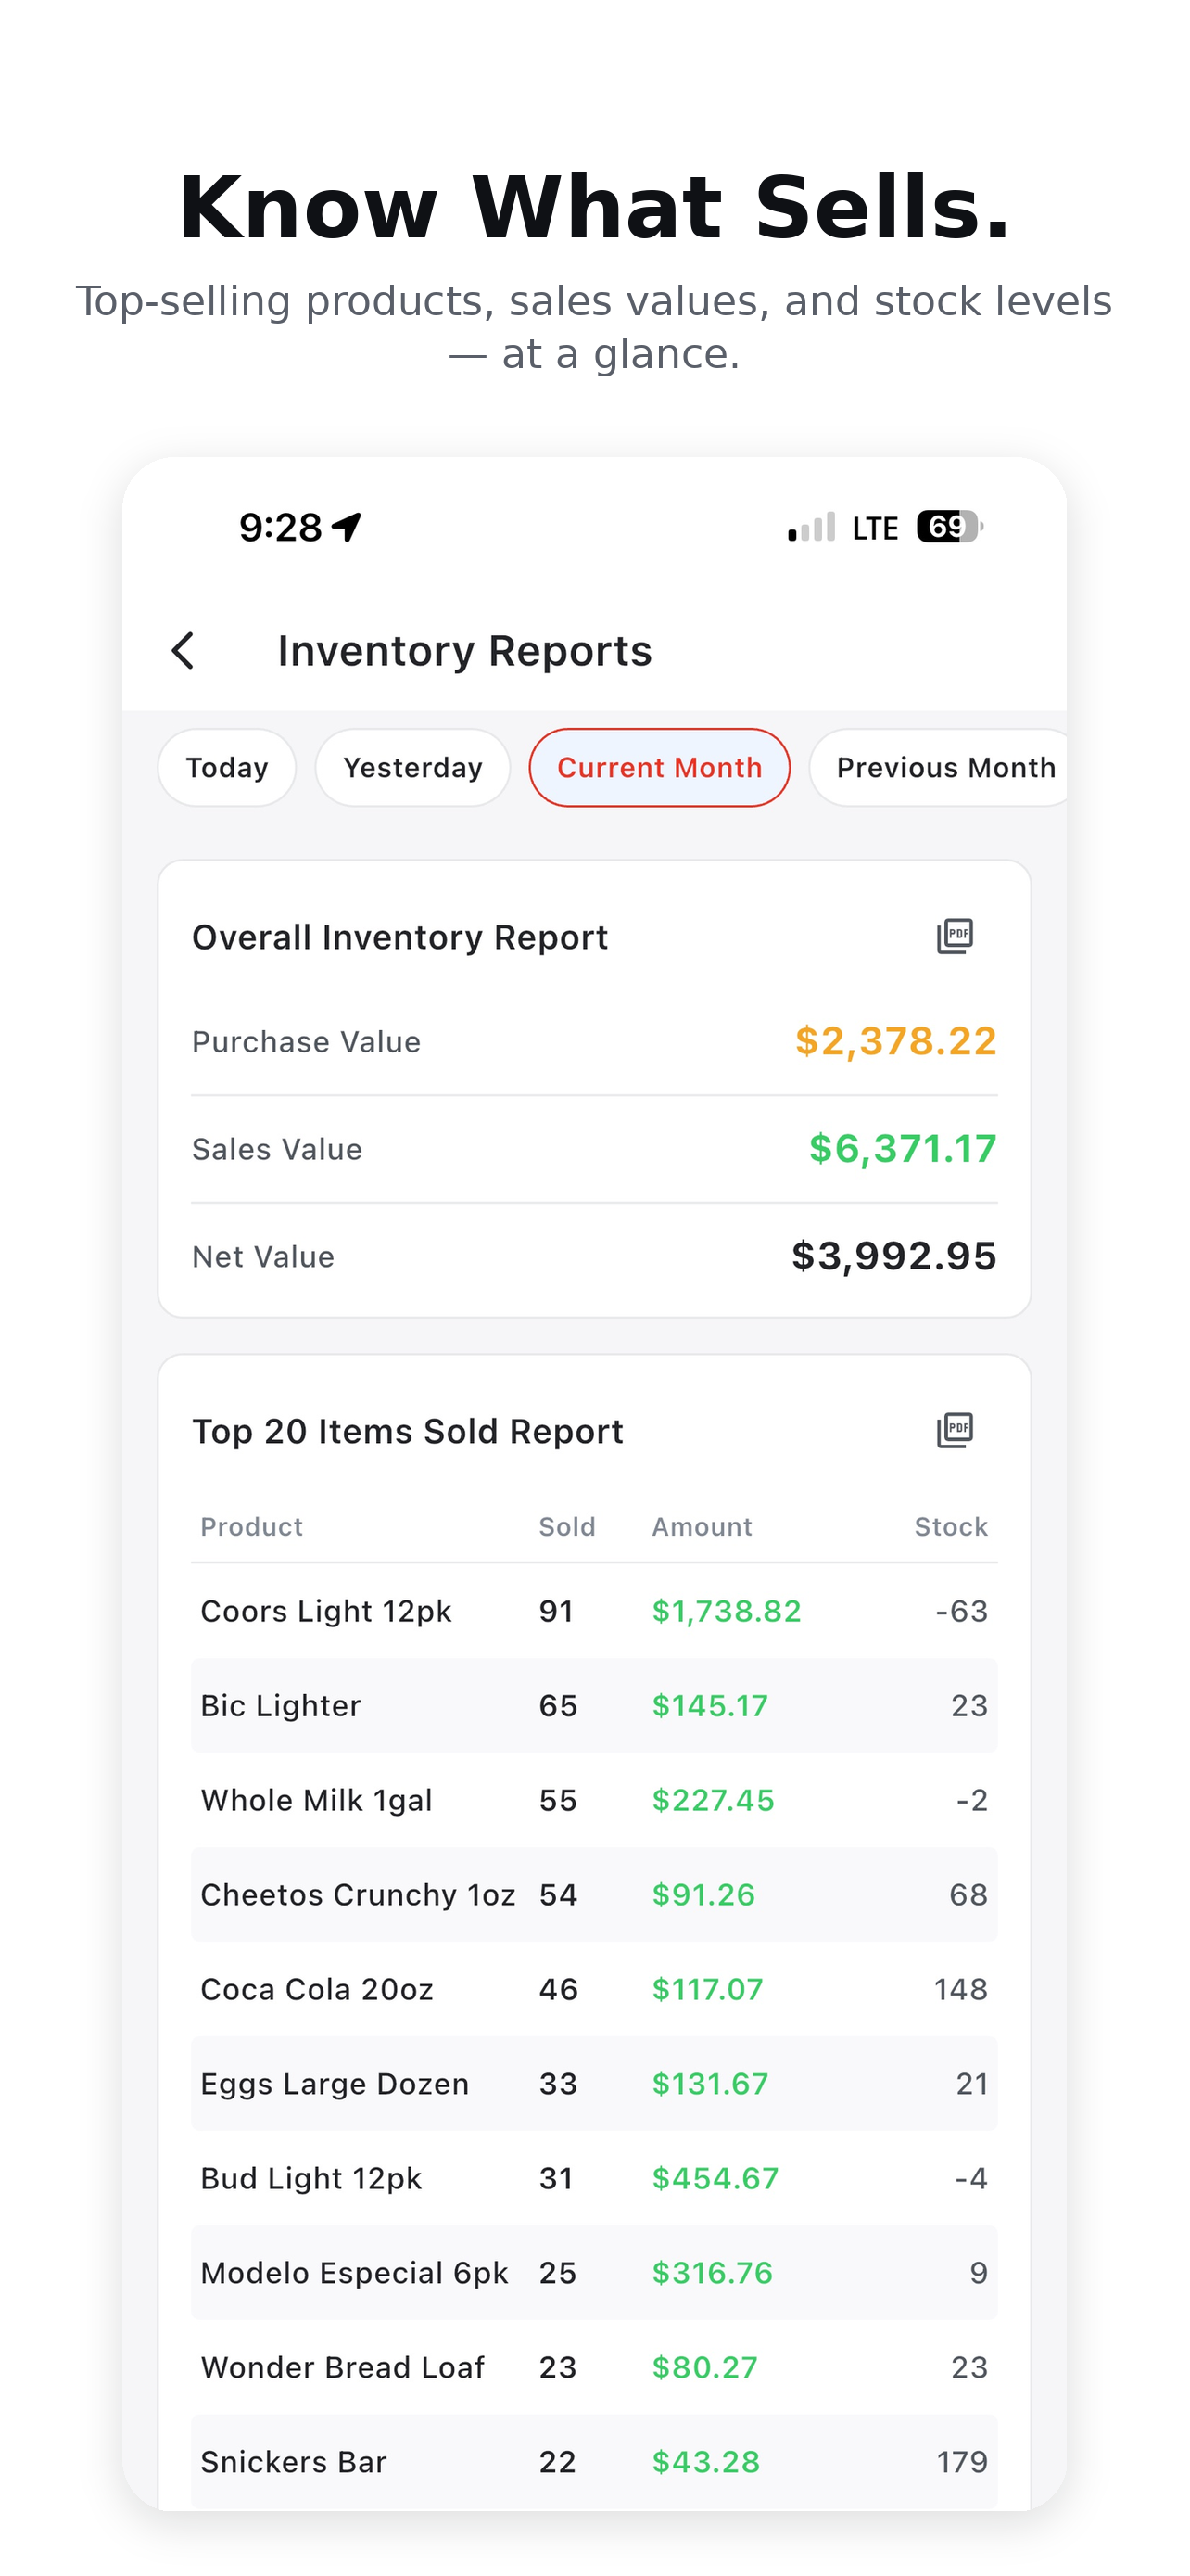The height and width of the screenshot is (2576, 1190).
Task: Tap the Sold column header
Action: point(566,1526)
